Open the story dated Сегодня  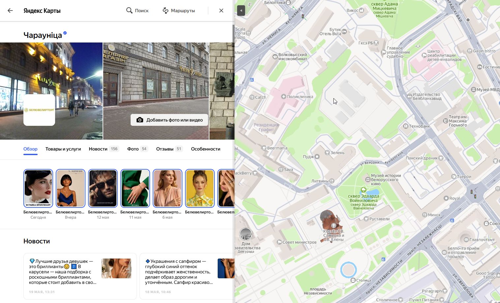[38, 188]
